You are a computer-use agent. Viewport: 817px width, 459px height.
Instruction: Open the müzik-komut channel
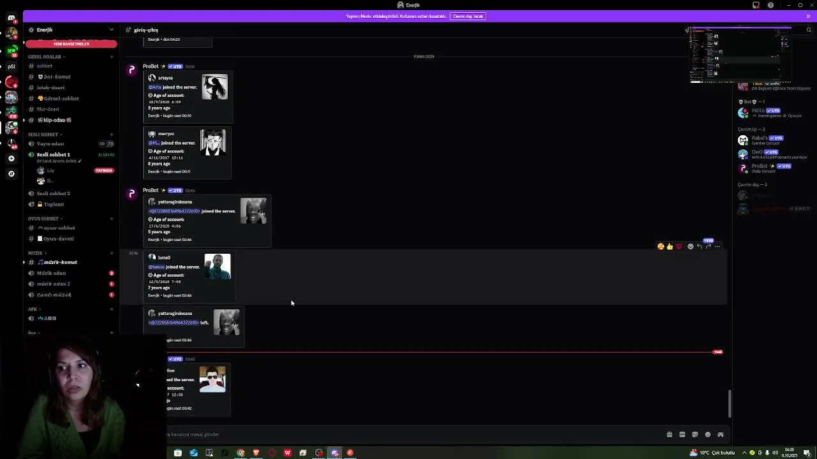point(71,262)
